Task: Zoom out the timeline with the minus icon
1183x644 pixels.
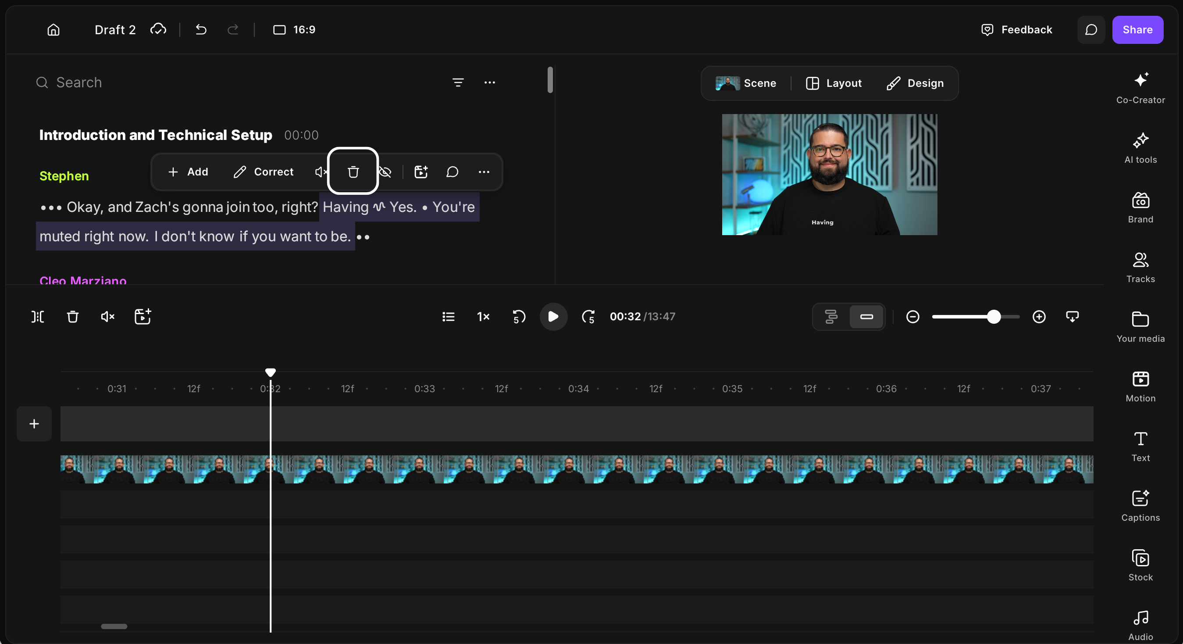Action: [x=912, y=316]
